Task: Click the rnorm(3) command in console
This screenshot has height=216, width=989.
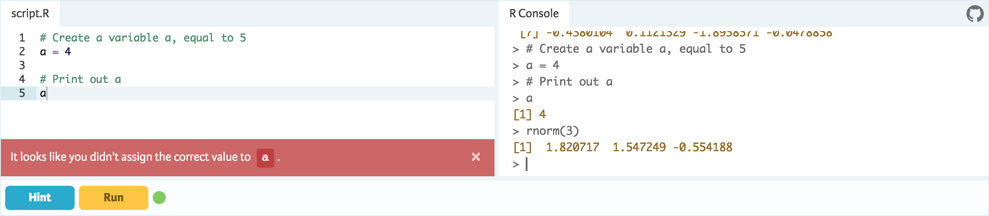Action: coord(552,131)
